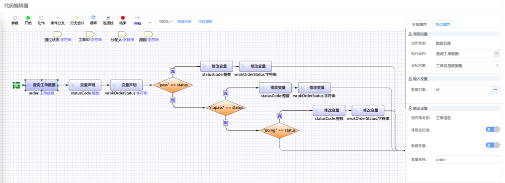The height and width of the screenshot is (183, 505).
Task: Click the 变量名称 input field
Action: (468, 159)
